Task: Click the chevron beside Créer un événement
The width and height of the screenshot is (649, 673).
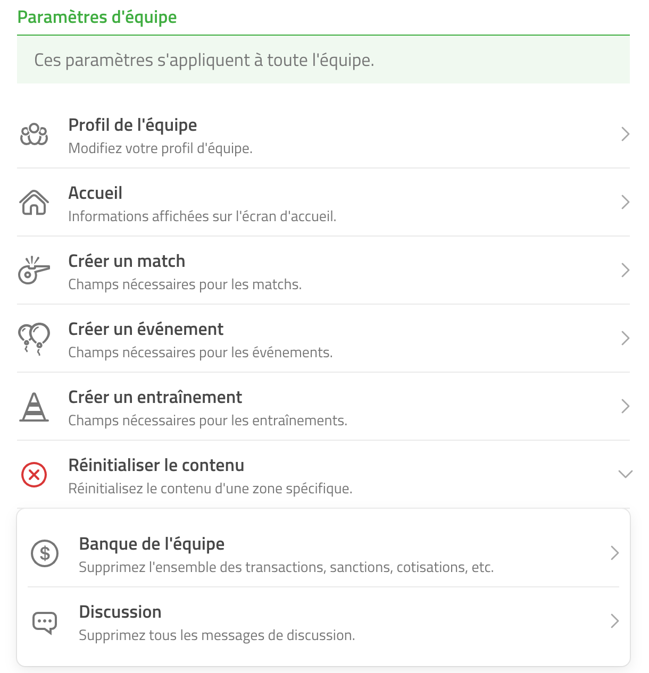Action: (x=626, y=338)
